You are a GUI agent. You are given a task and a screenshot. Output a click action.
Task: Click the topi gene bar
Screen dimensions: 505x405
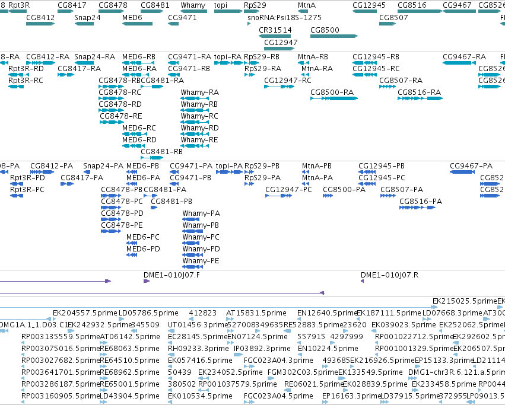tap(228, 11)
